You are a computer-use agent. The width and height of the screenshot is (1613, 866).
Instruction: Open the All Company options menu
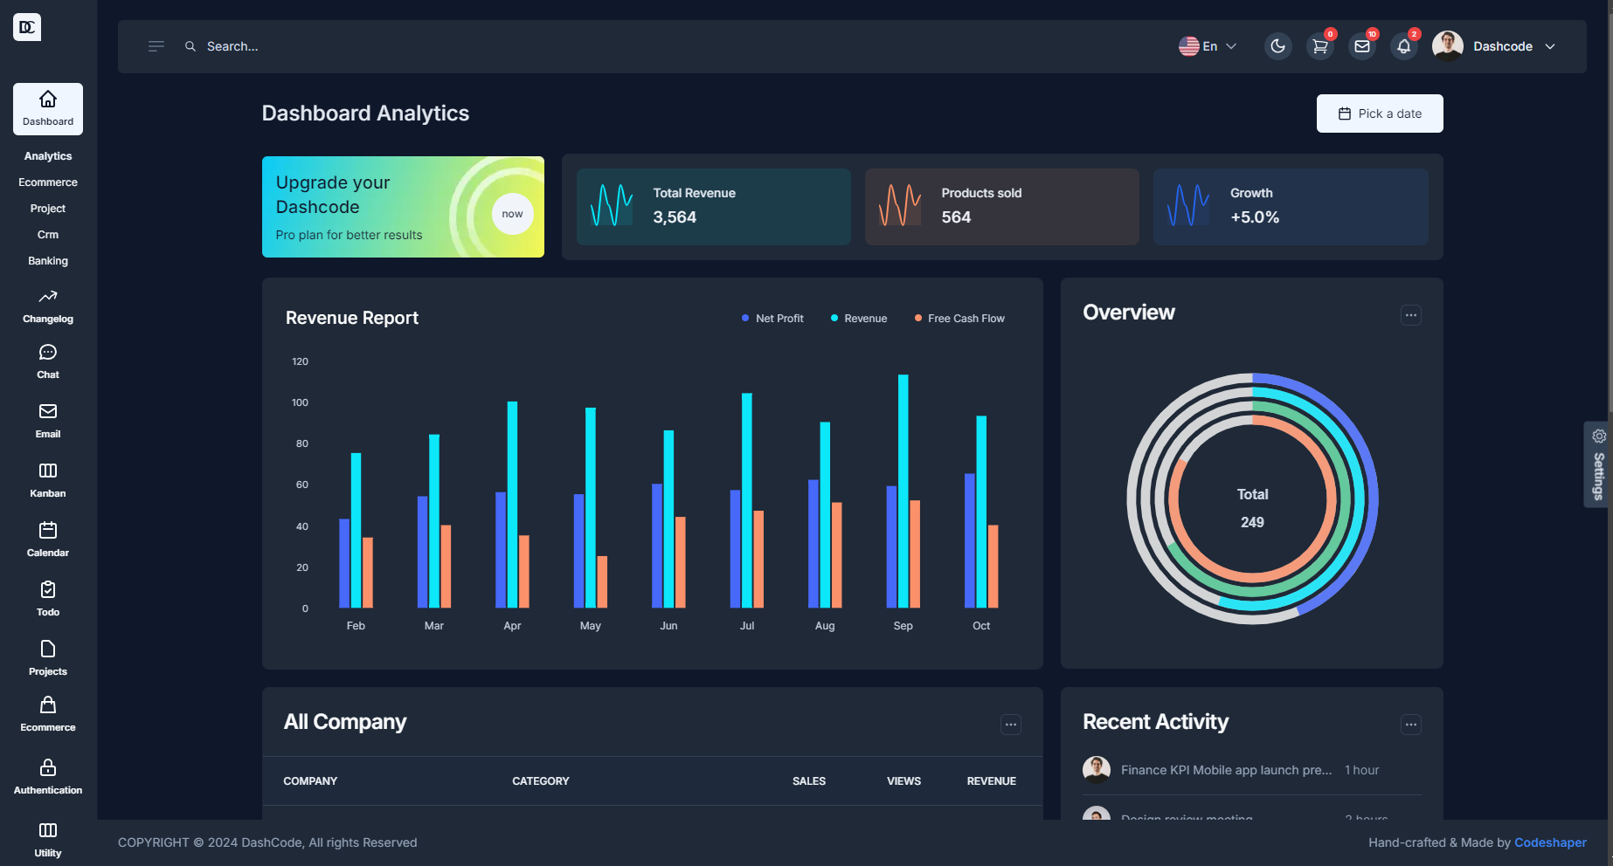point(1011,725)
